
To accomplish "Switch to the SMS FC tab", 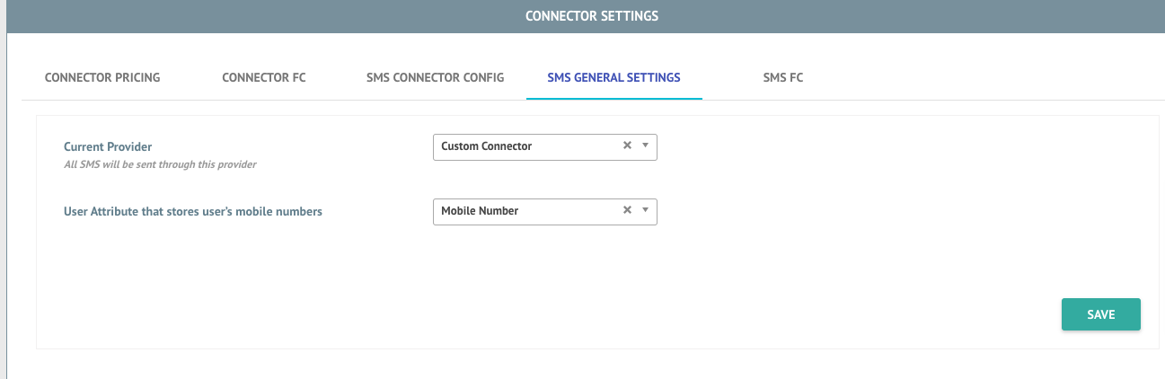I will coord(783,78).
